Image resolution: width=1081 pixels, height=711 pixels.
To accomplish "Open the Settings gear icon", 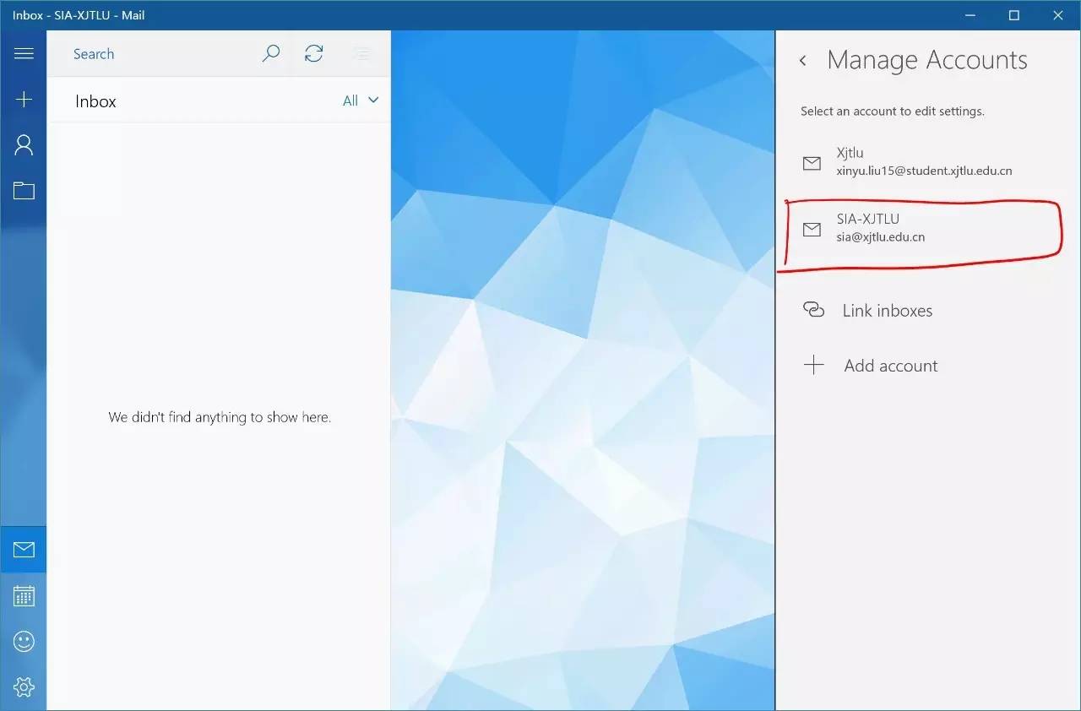I will [24, 687].
